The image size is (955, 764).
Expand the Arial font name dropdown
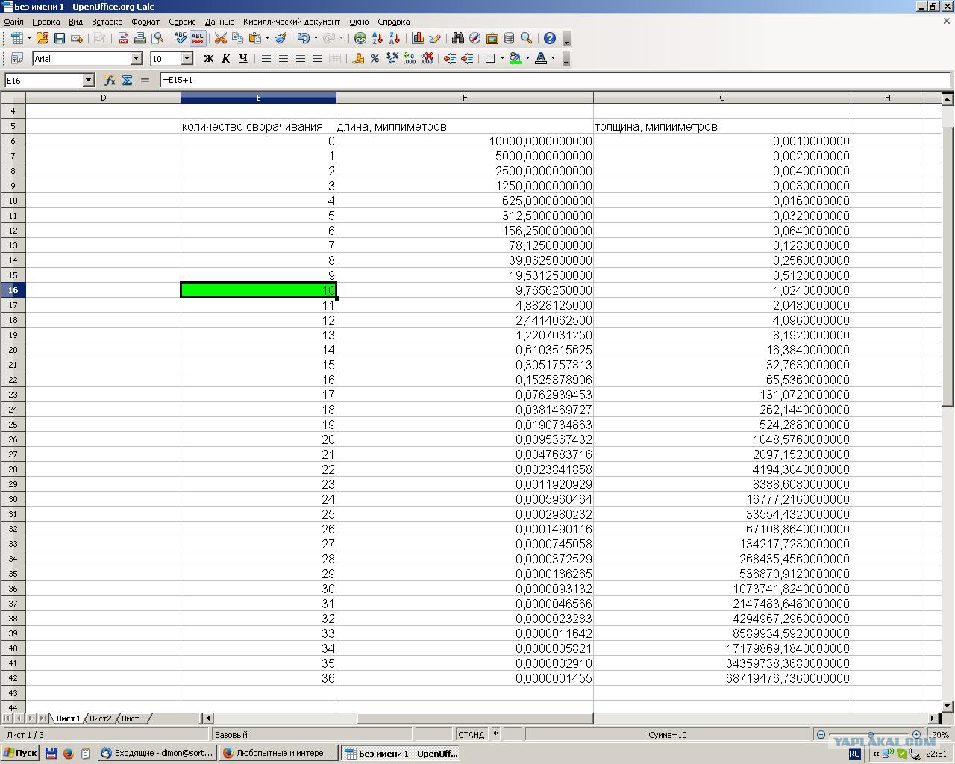pos(137,58)
